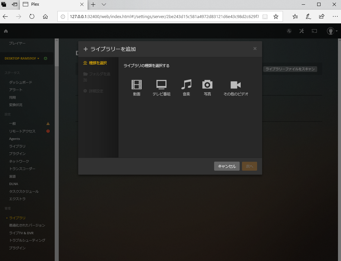Click the ライブラリーファイルをスキャン button
Image resolution: width=341 pixels, height=261 pixels.
point(290,69)
